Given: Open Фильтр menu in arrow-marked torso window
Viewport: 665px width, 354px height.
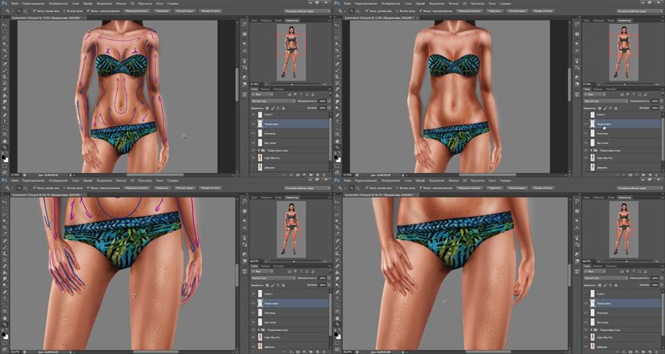Looking at the screenshot, I should (x=121, y=3).
